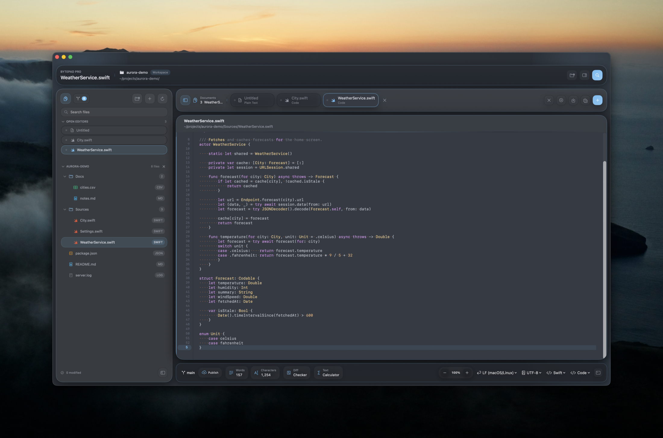Image resolution: width=663 pixels, height=438 pixels.
Task: Click the 0 modified status indicator
Action: (x=71, y=373)
